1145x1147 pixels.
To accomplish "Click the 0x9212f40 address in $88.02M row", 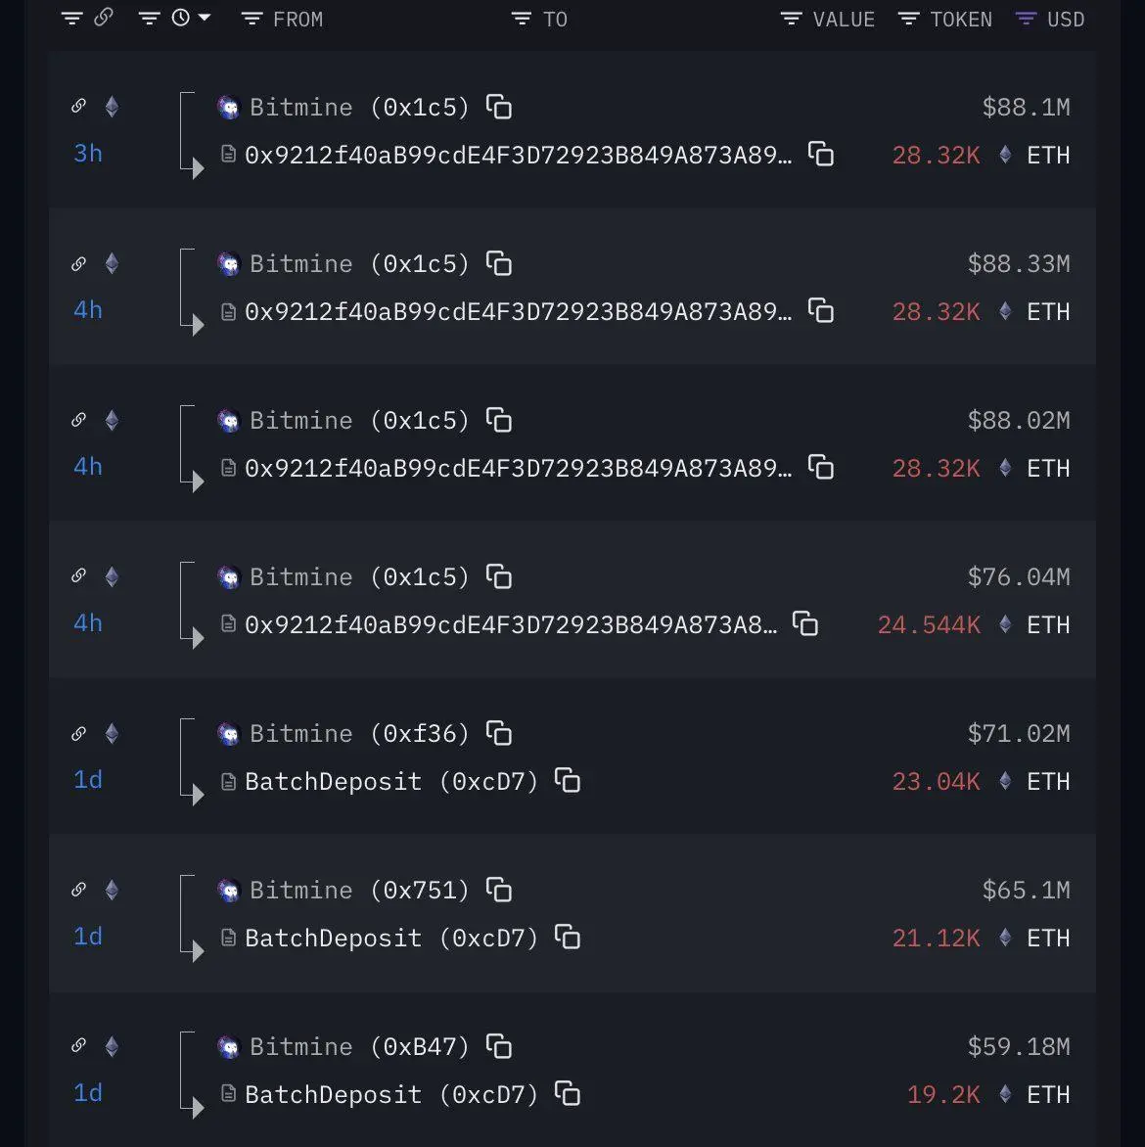I will [517, 468].
